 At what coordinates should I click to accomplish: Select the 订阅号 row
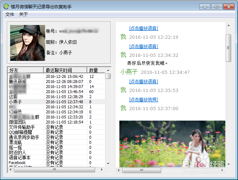coord(56,112)
